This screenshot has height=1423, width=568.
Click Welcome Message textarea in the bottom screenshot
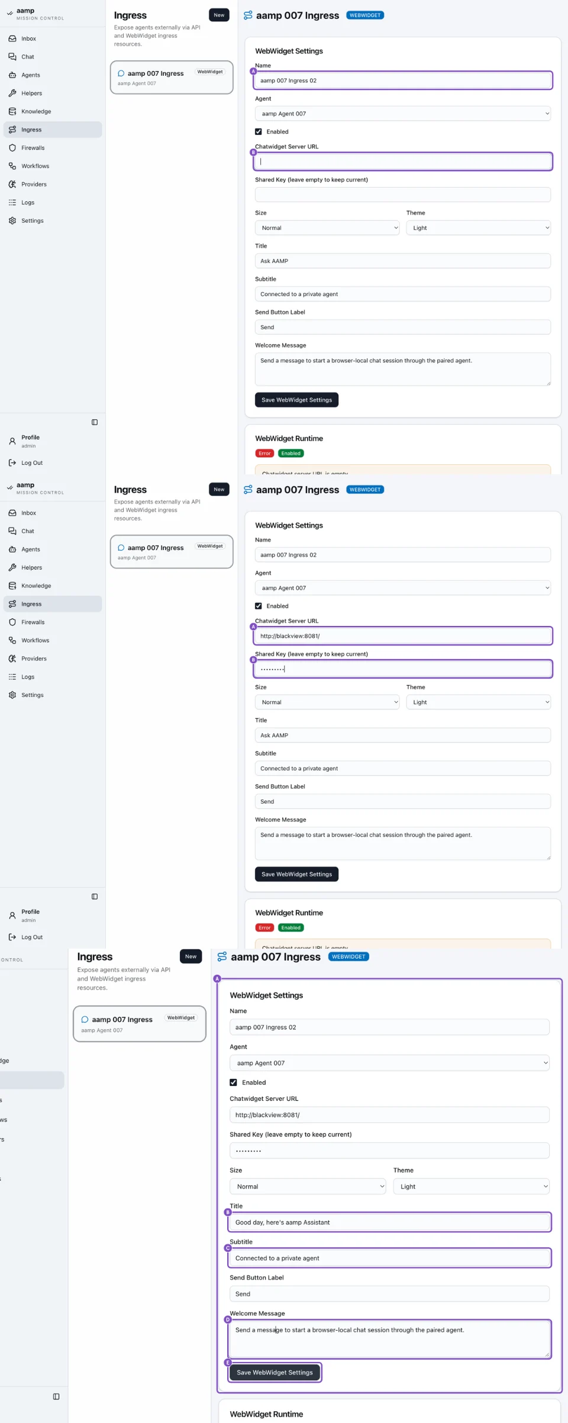[389, 1339]
